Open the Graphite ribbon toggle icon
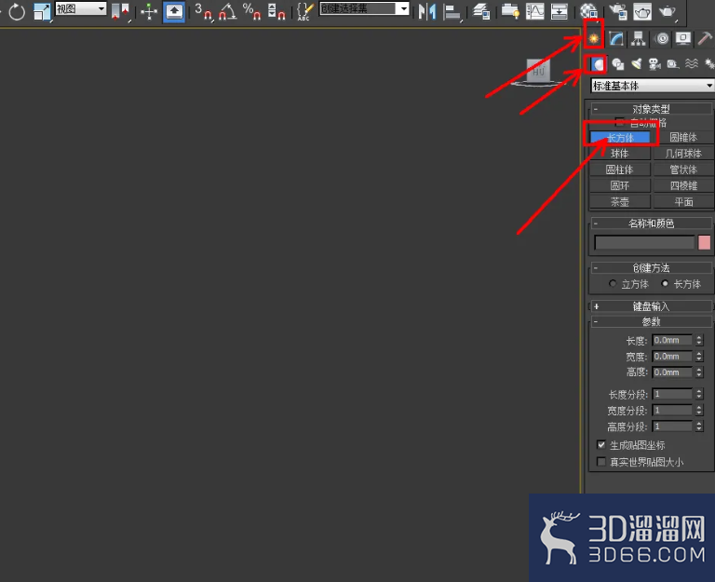The height and width of the screenshot is (582, 715). [x=510, y=11]
